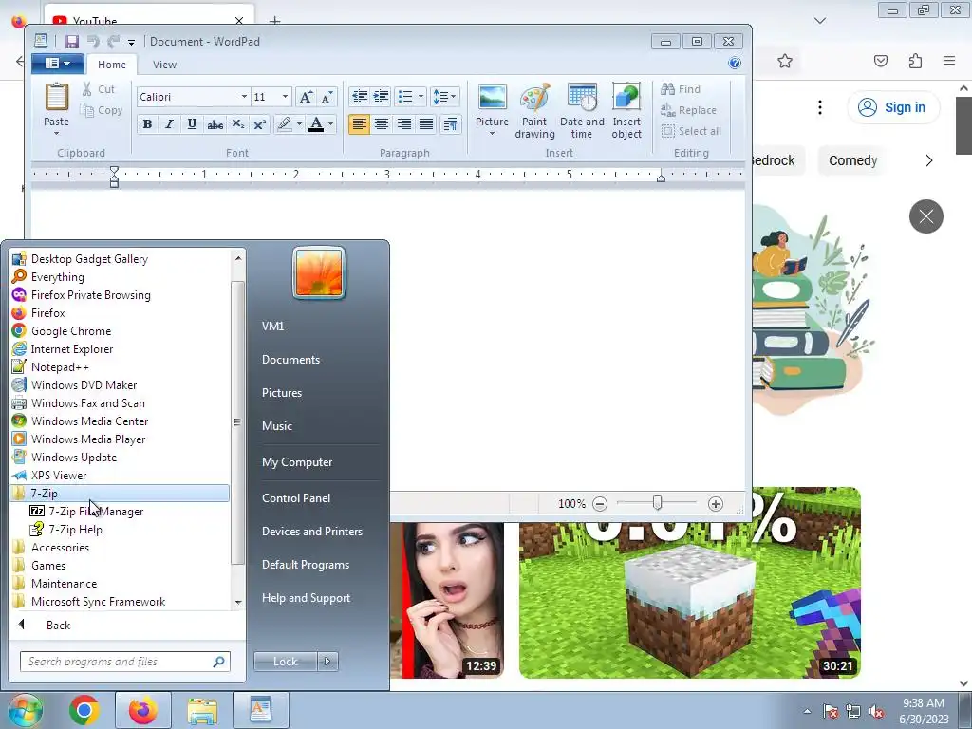Click the zoom slider handle in WordPad
Viewport: 972px width, 729px height.
(x=657, y=503)
